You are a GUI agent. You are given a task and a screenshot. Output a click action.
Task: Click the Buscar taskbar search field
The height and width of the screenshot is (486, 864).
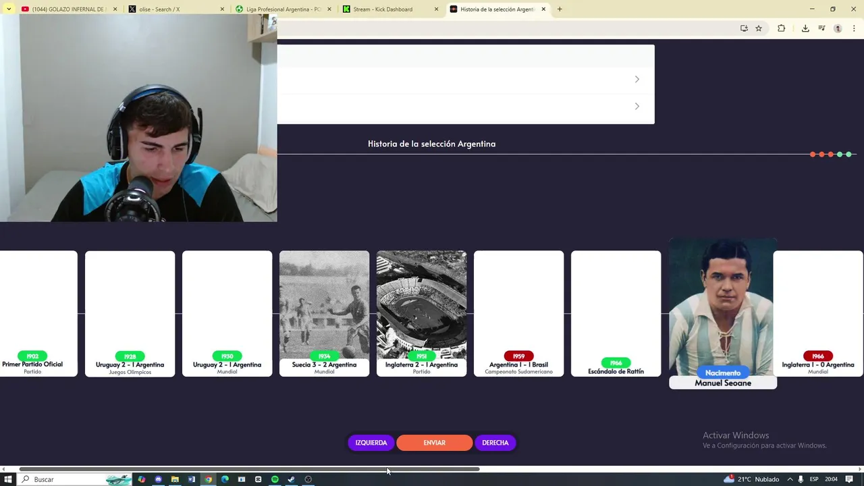tap(74, 479)
